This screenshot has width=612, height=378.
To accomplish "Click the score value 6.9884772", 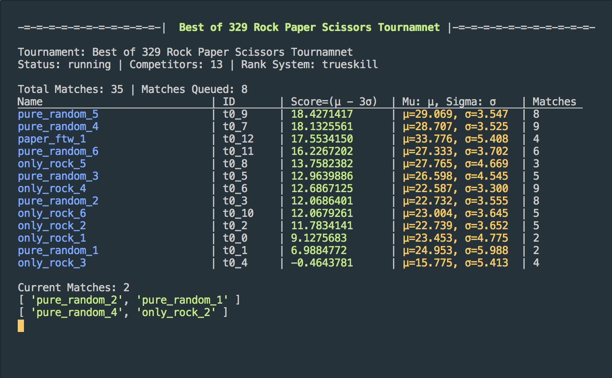I will pos(319,251).
